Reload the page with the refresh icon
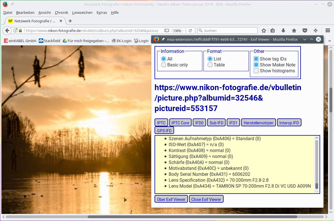Screen dimensions: 334x221 click(190, 31)
